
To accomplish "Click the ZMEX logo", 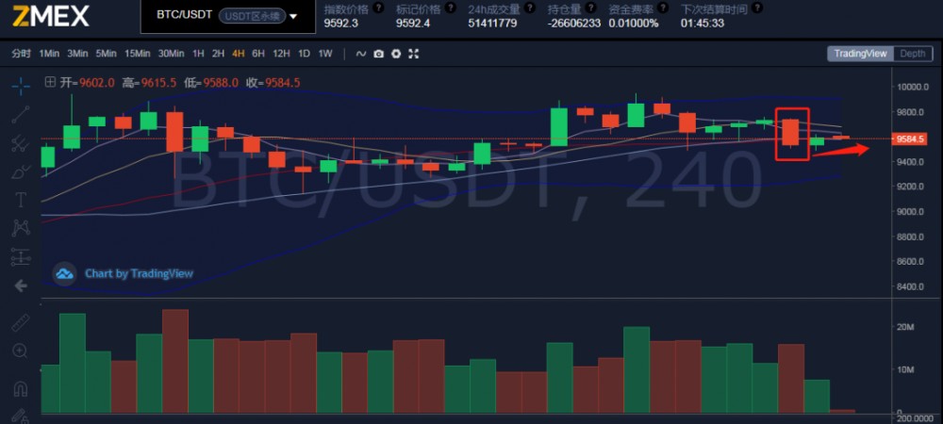I will tap(51, 16).
